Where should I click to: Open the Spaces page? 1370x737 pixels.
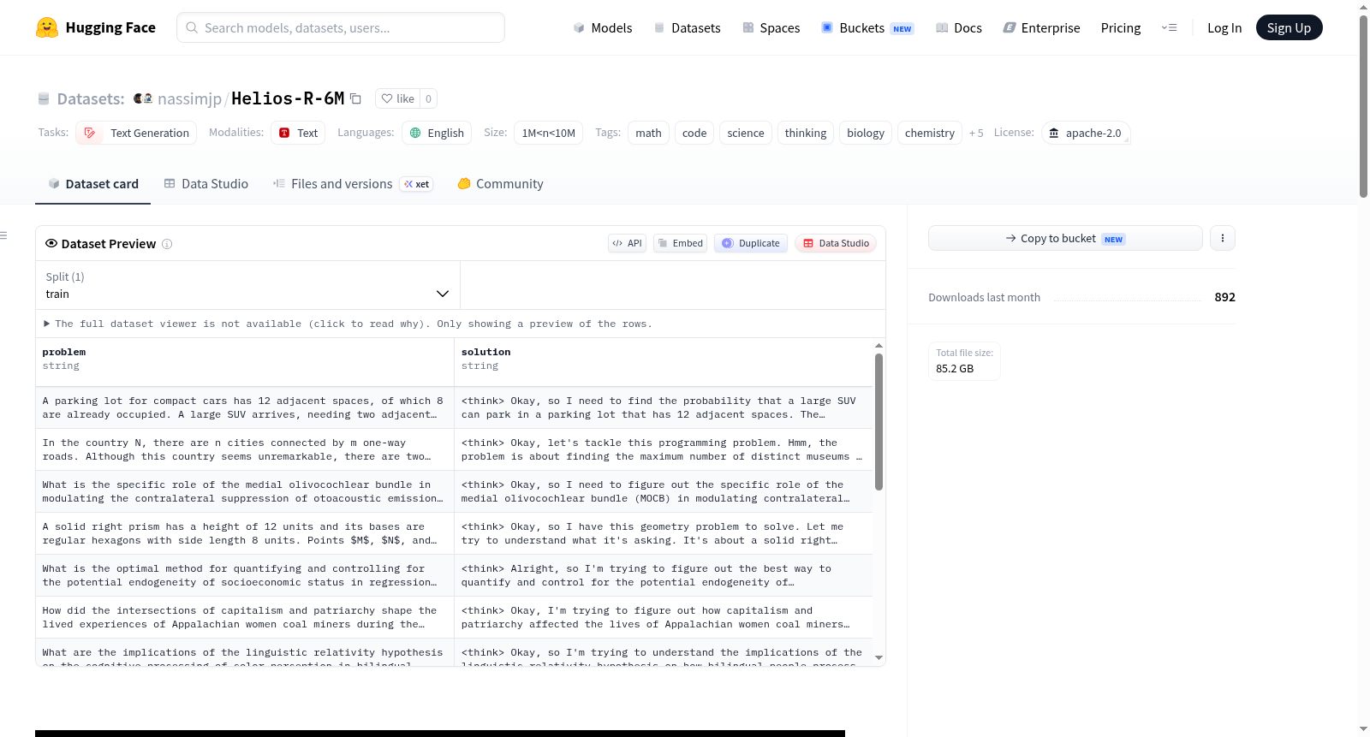click(771, 27)
